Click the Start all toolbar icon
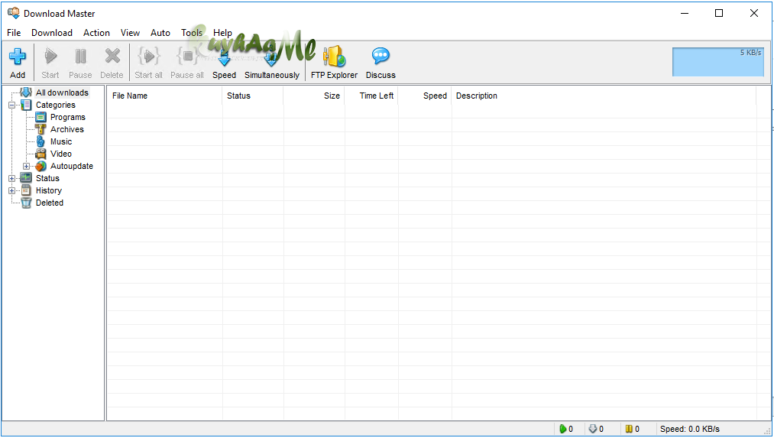This screenshot has width=774, height=438. tap(148, 56)
